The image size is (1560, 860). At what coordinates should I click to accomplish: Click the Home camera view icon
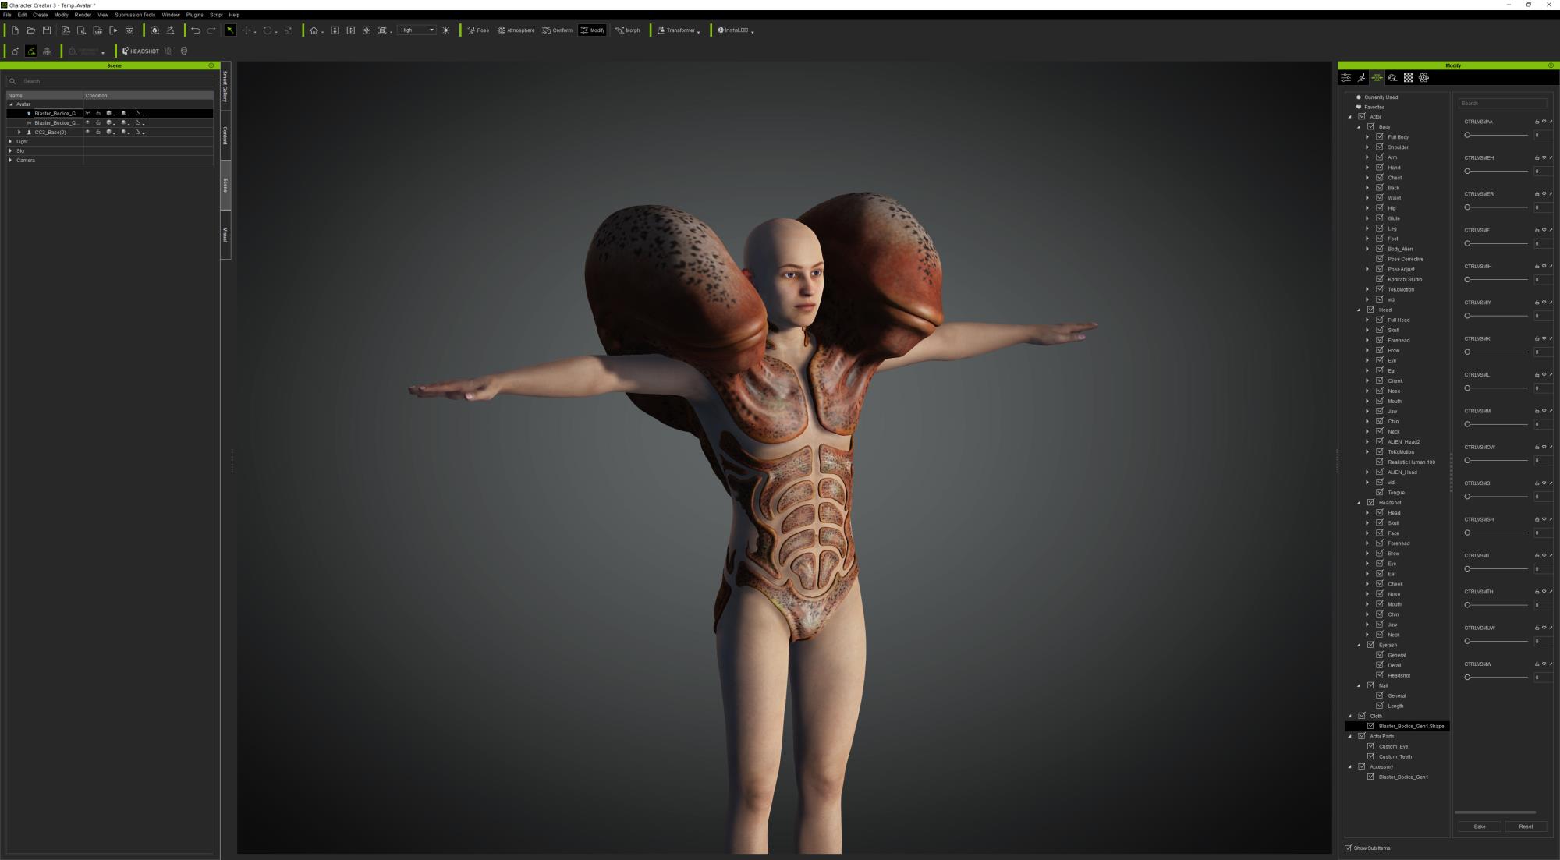pyautogui.click(x=314, y=30)
